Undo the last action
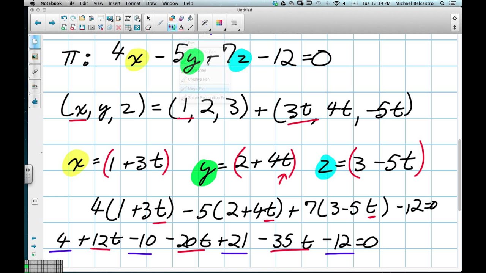Screen dimensions: 486x273 [64, 18]
